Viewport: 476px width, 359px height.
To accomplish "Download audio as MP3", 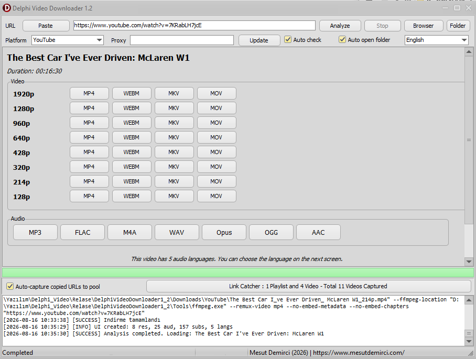I will [x=35, y=233].
